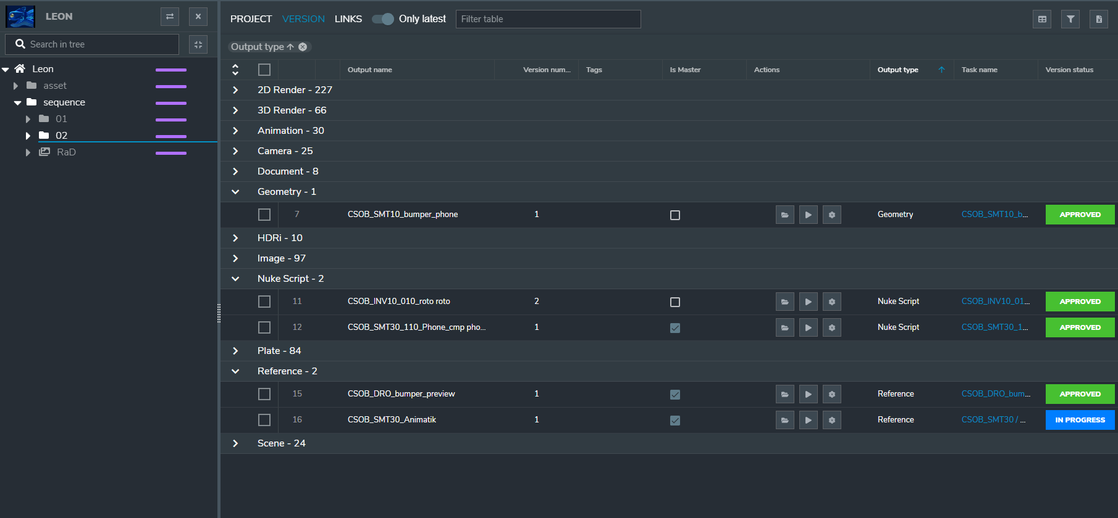Click the funnel filter icon
This screenshot has height=518, width=1118.
(1070, 19)
